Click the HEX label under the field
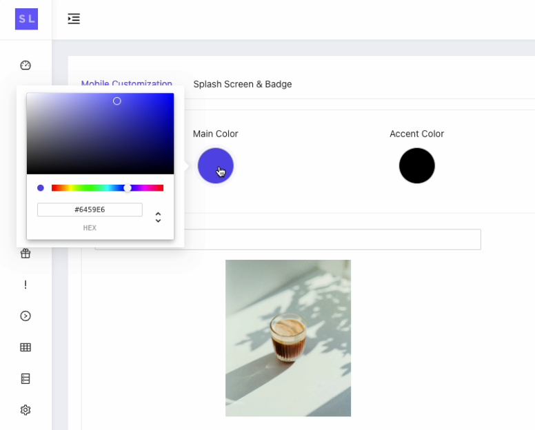Image resolution: width=535 pixels, height=430 pixels. [90, 228]
